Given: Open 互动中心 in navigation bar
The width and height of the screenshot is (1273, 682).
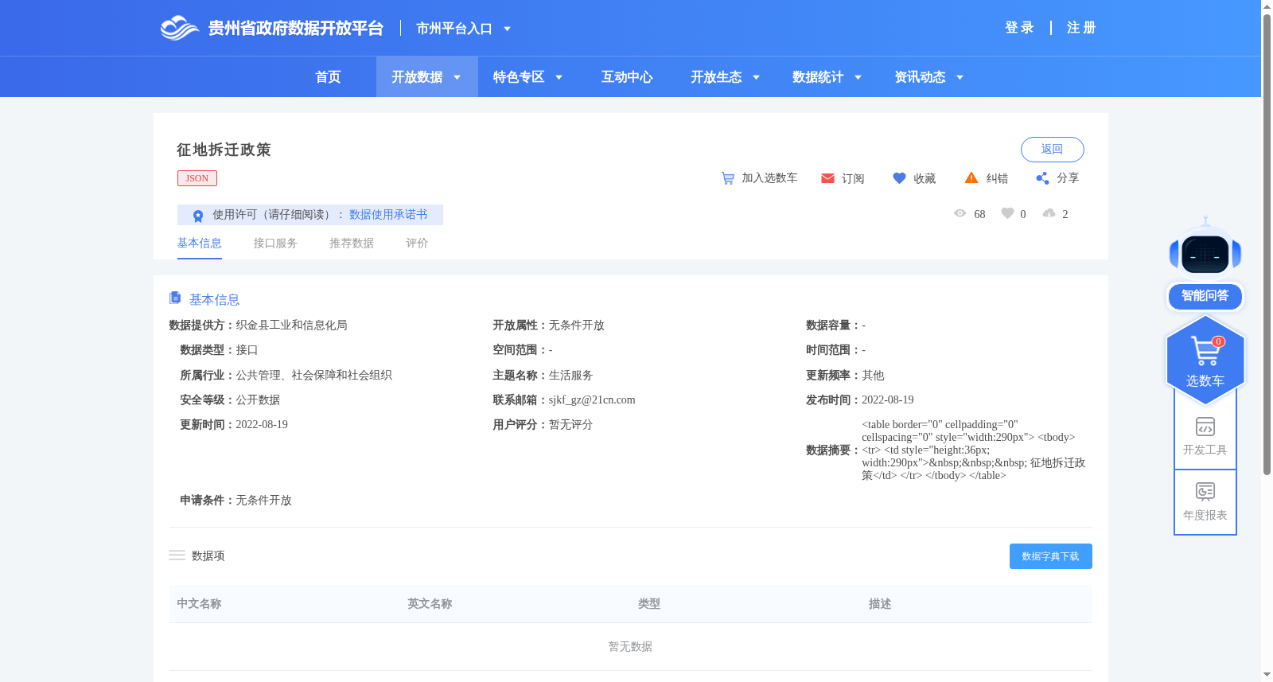Looking at the screenshot, I should tap(627, 77).
